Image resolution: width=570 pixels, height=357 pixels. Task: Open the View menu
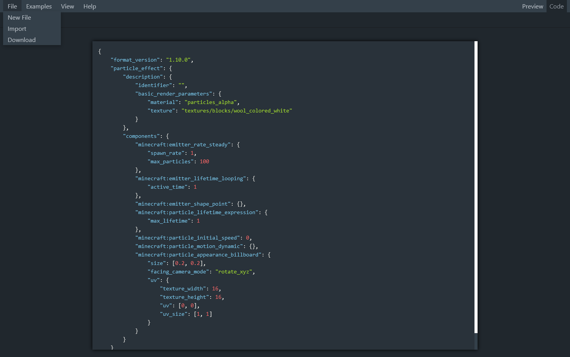(67, 6)
